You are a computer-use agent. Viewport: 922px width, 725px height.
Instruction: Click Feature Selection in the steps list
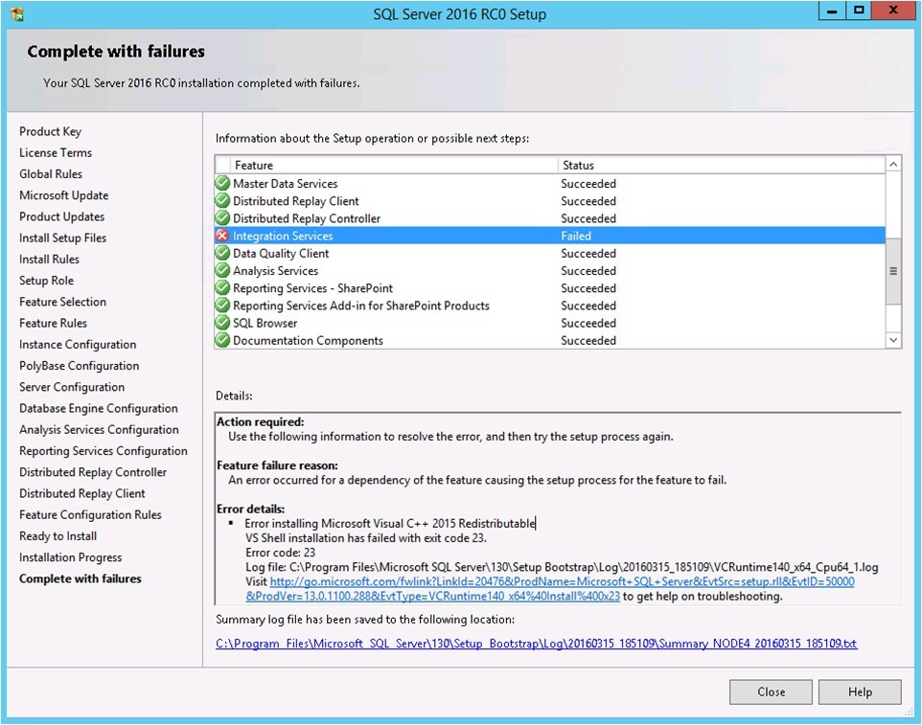pyautogui.click(x=62, y=302)
